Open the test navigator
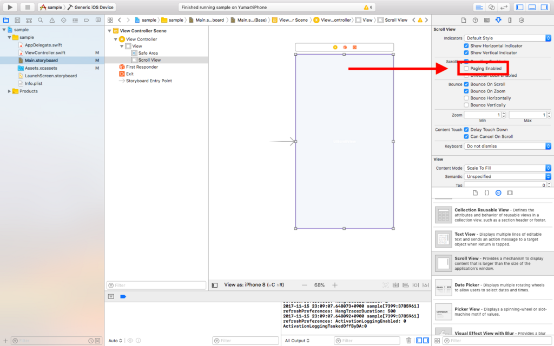The height and width of the screenshot is (346, 554). pyautogui.click(x=64, y=20)
